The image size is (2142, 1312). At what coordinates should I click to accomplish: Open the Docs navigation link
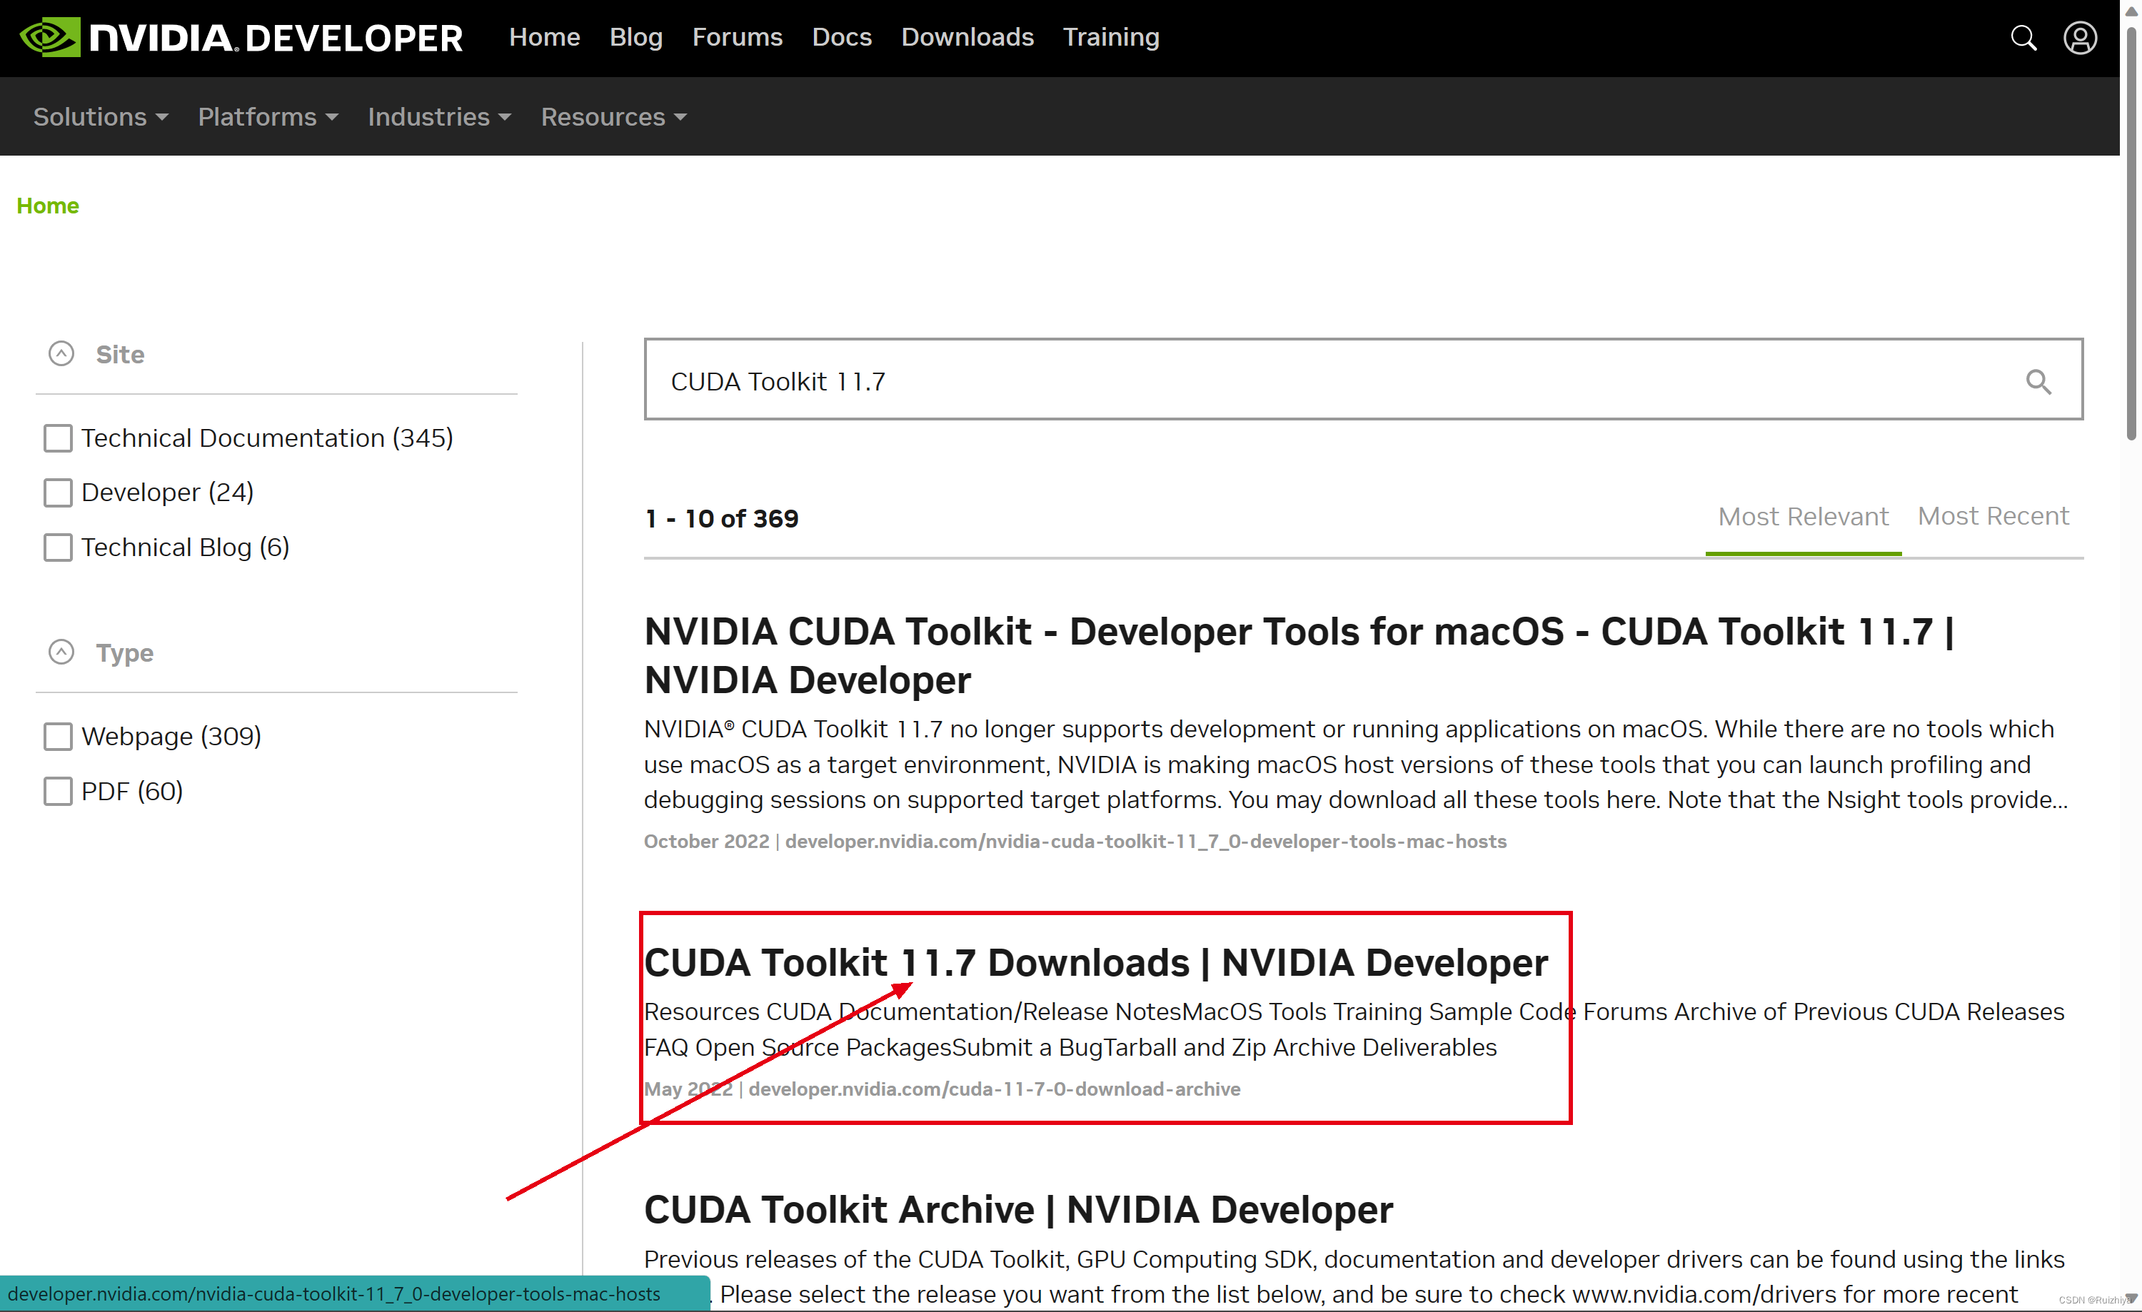tap(842, 37)
